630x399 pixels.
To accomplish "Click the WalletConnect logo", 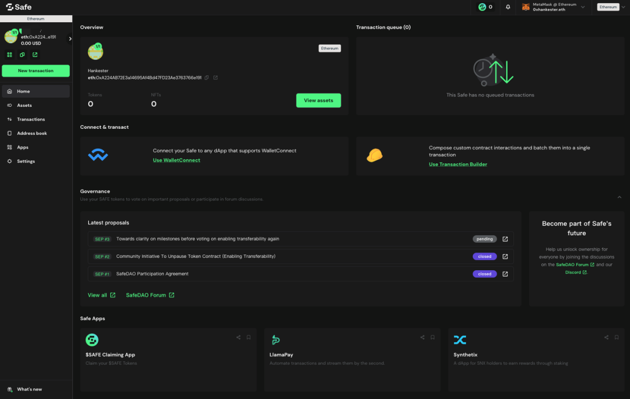I will tap(98, 155).
